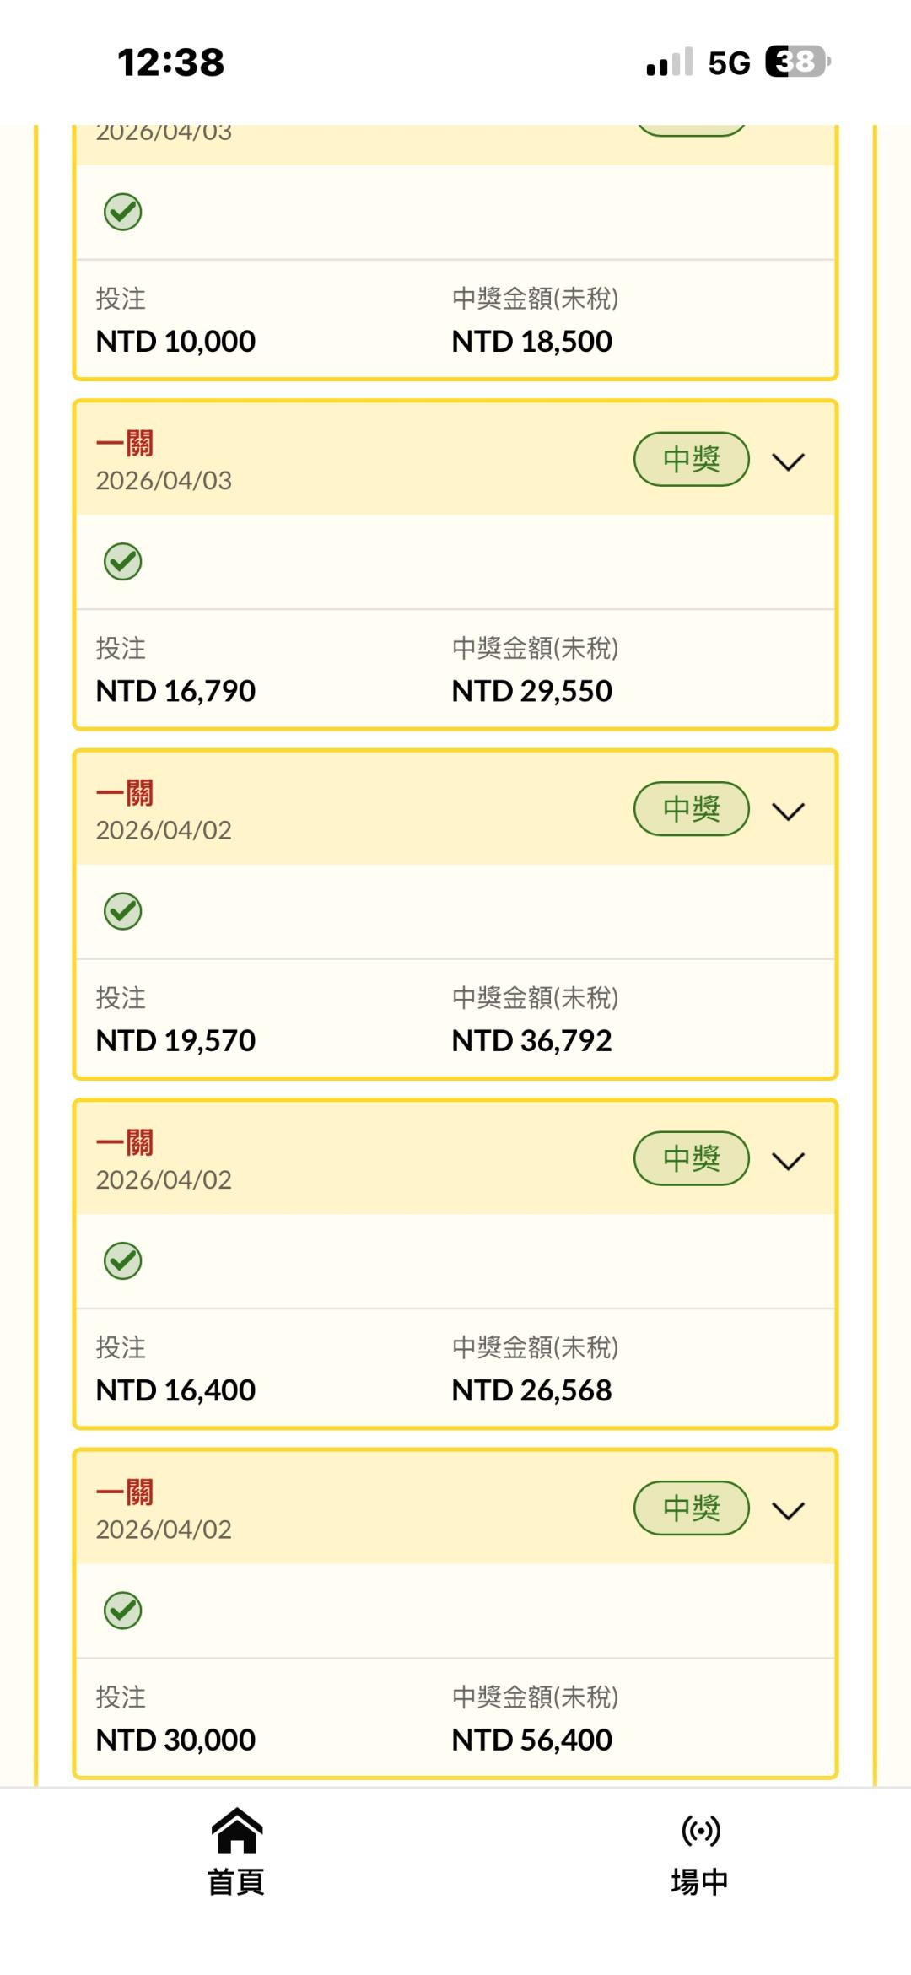Tap the live broadcast icon for 場中
Screen dimensions: 911x1975
(x=700, y=1830)
